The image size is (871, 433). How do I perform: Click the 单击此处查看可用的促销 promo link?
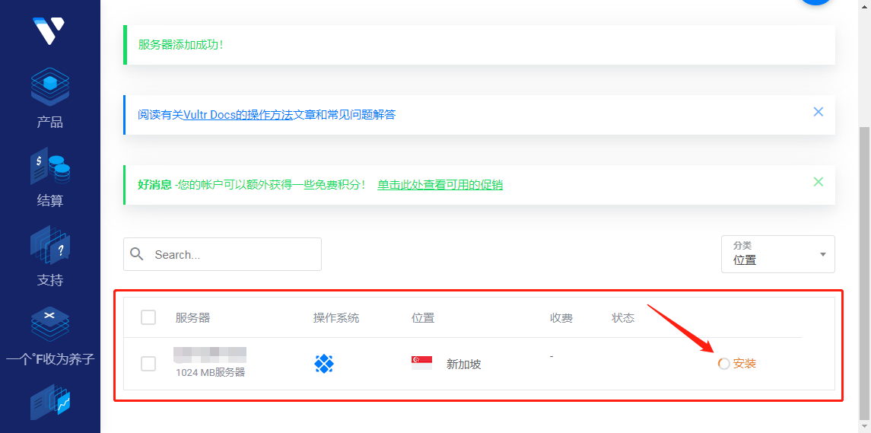click(440, 185)
